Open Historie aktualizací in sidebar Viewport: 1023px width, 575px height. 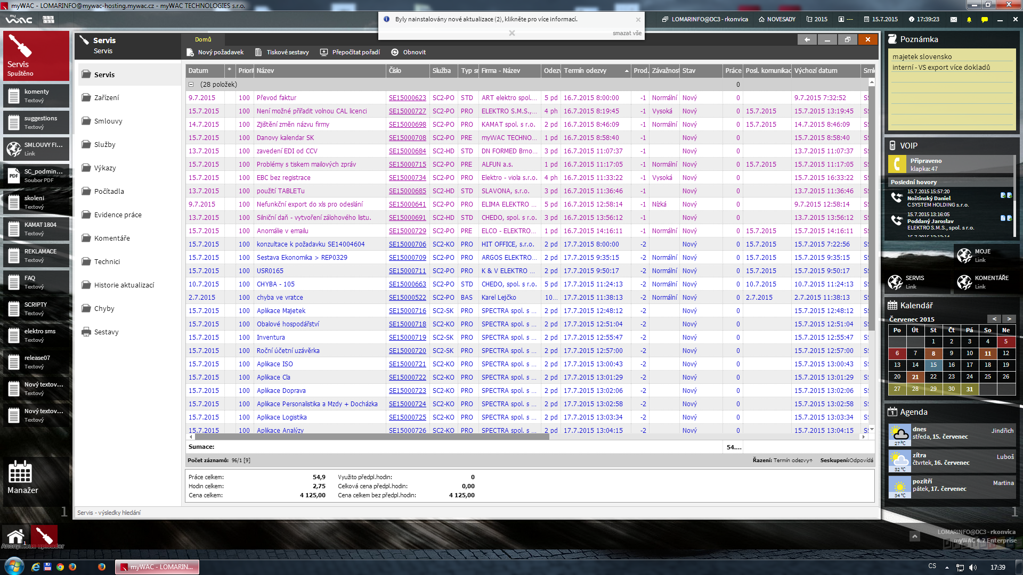point(124,285)
